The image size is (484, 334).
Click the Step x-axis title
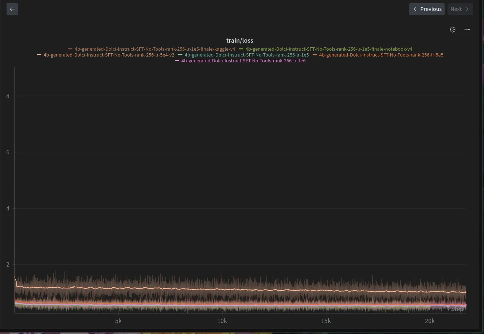coord(457,309)
